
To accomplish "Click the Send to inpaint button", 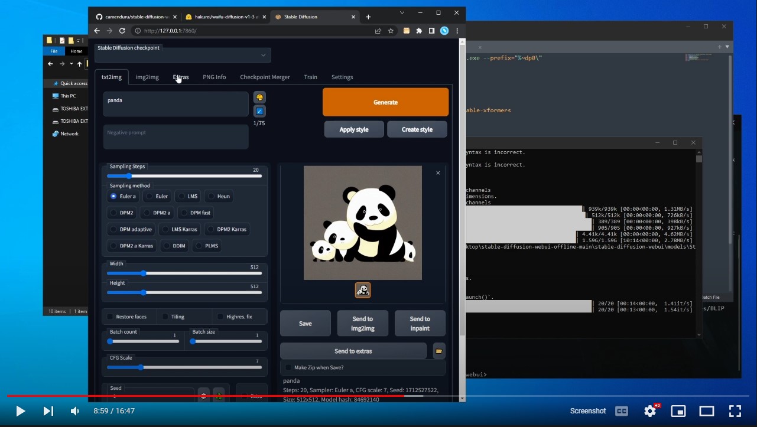I will [x=420, y=323].
